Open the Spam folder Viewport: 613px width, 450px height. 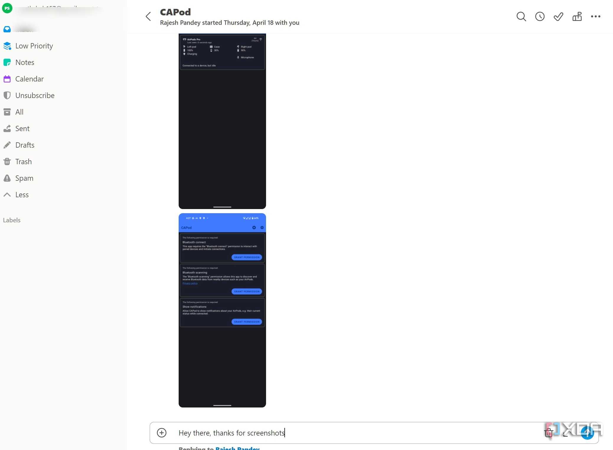(x=24, y=178)
